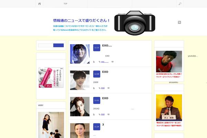The height and width of the screenshot is (138, 207).
Task: Click the 20142 excerpt text
Action: pyautogui.click(x=96, y=109)
